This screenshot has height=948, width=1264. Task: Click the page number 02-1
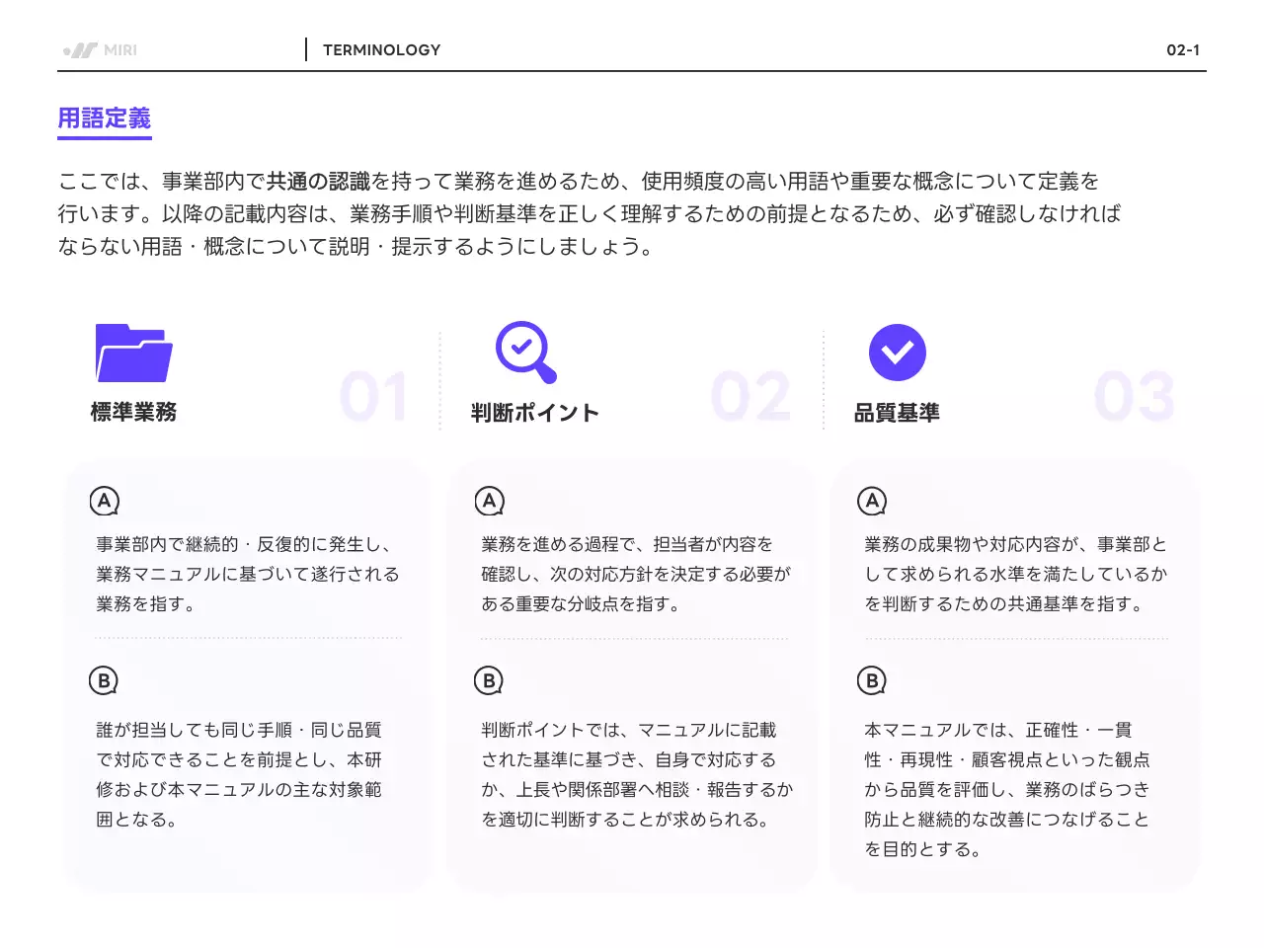pos(1184,49)
